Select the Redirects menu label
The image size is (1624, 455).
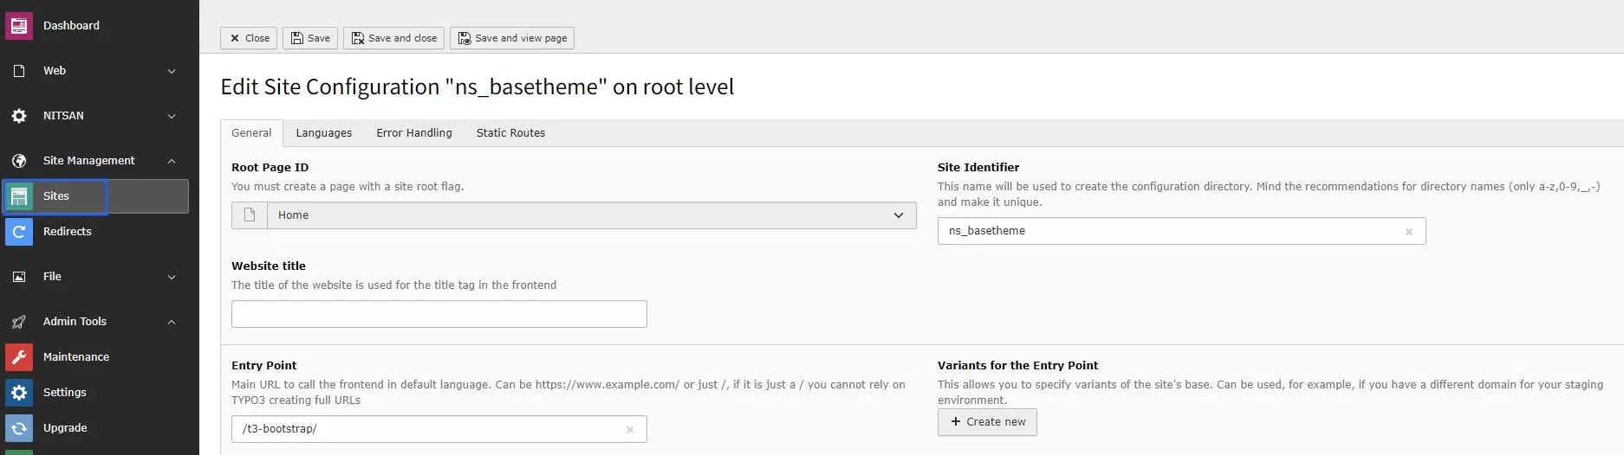[x=68, y=232]
